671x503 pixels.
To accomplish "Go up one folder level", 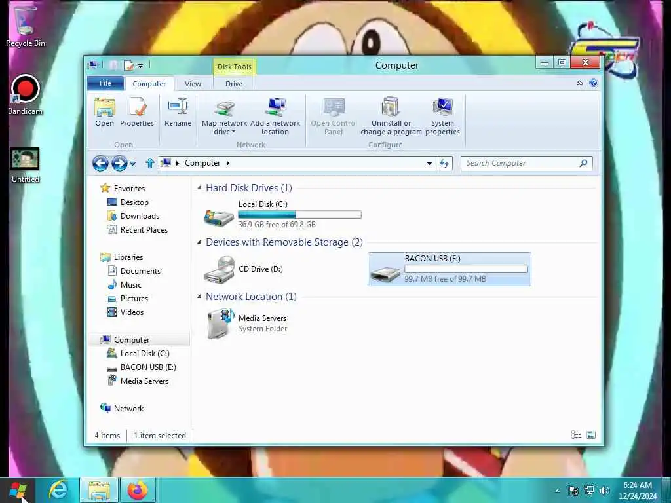I will (x=150, y=163).
